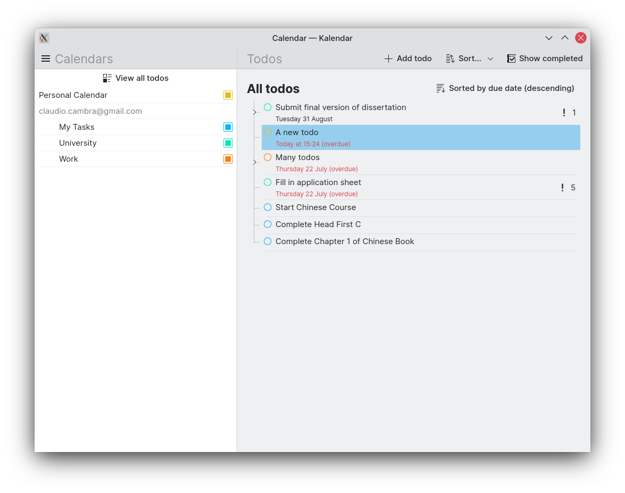The width and height of the screenshot is (625, 493).
Task: Mark 'Many todos' as complete
Action: coord(268,157)
